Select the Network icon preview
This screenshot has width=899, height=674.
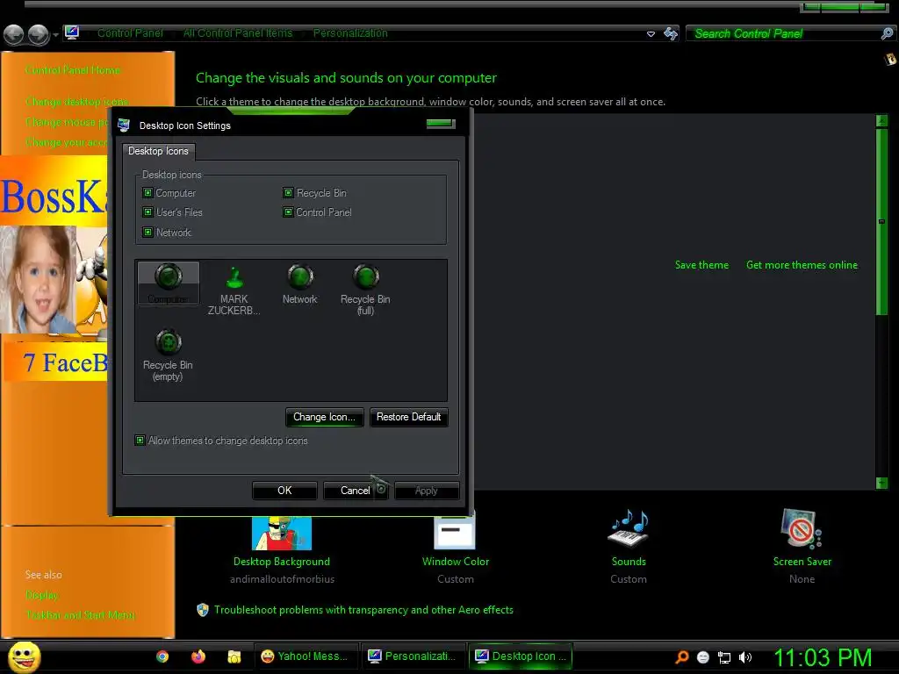point(300,284)
